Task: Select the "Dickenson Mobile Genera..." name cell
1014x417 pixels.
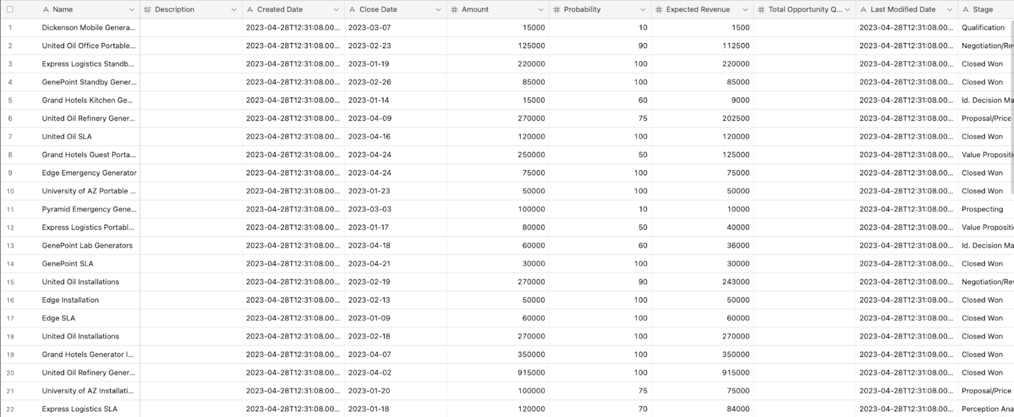Action: pyautogui.click(x=89, y=28)
